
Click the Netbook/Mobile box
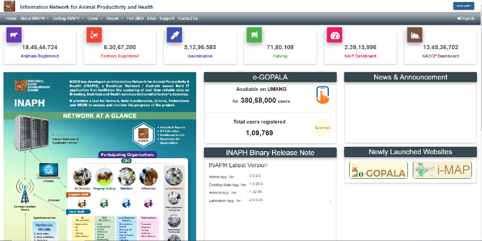tap(44, 231)
